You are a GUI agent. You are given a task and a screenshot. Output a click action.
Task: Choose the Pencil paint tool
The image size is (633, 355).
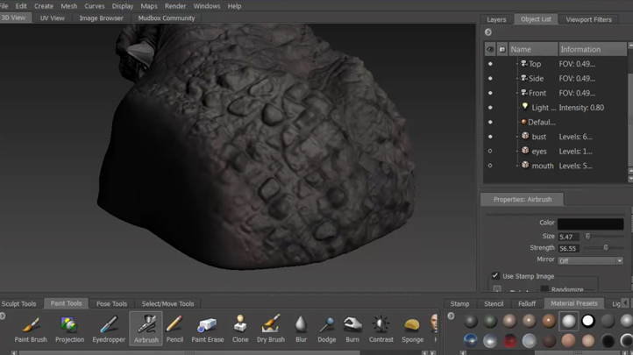click(x=174, y=329)
